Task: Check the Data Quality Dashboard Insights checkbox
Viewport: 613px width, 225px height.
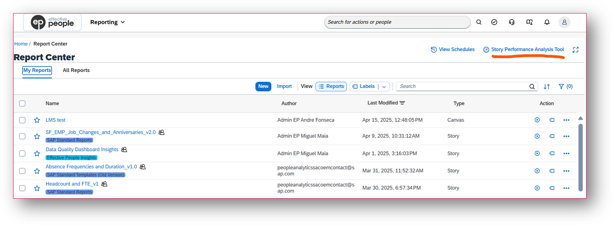Action: (22, 153)
